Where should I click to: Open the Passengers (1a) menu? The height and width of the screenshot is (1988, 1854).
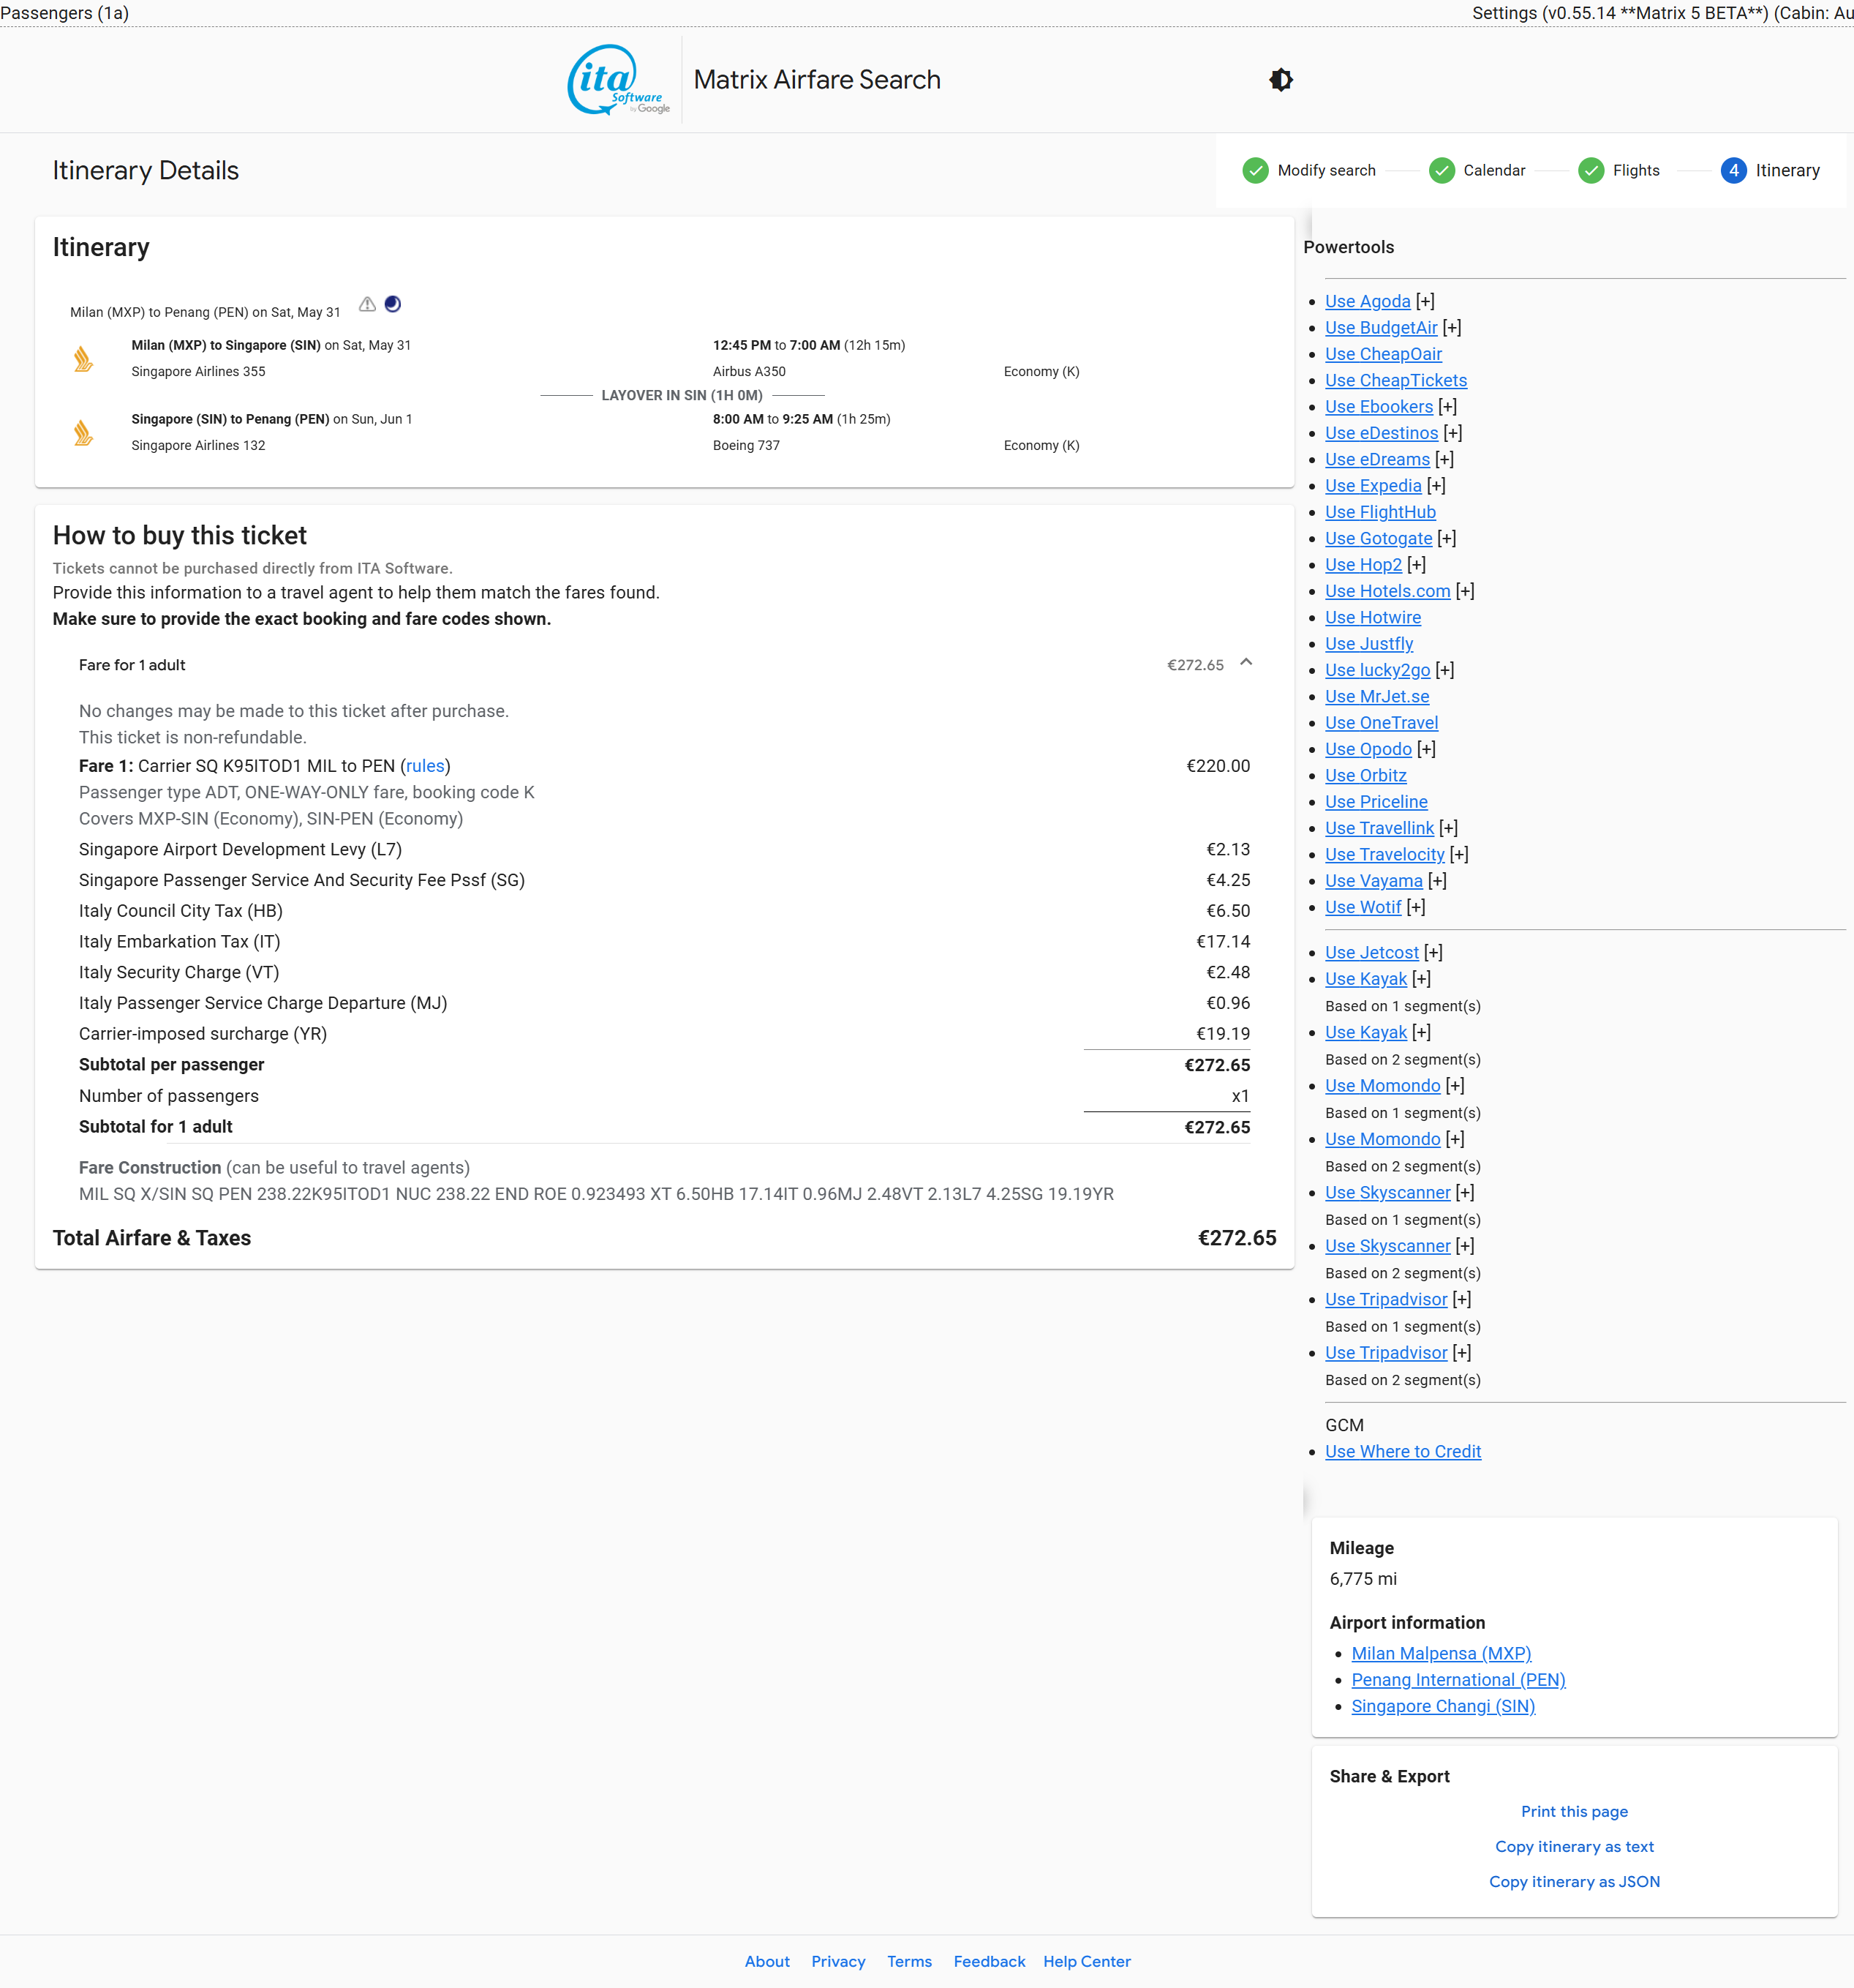tap(65, 13)
